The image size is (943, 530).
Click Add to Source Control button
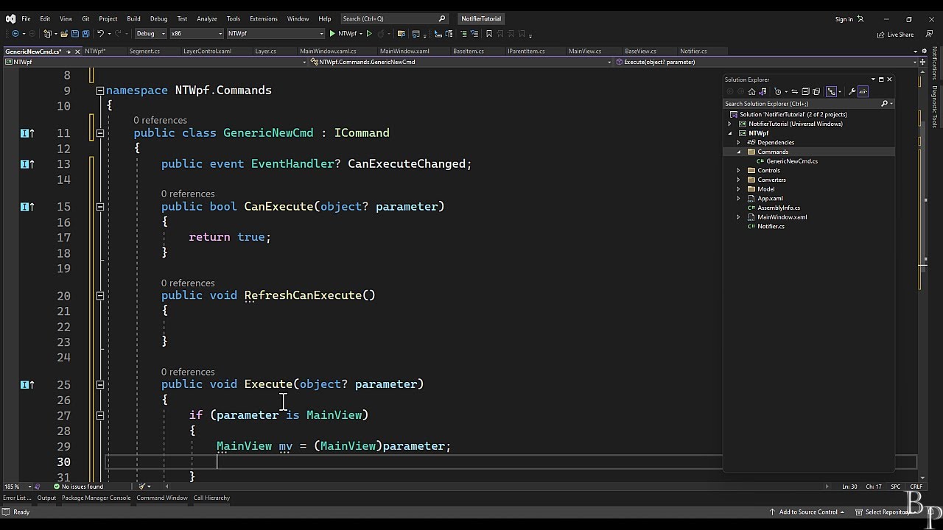(807, 512)
